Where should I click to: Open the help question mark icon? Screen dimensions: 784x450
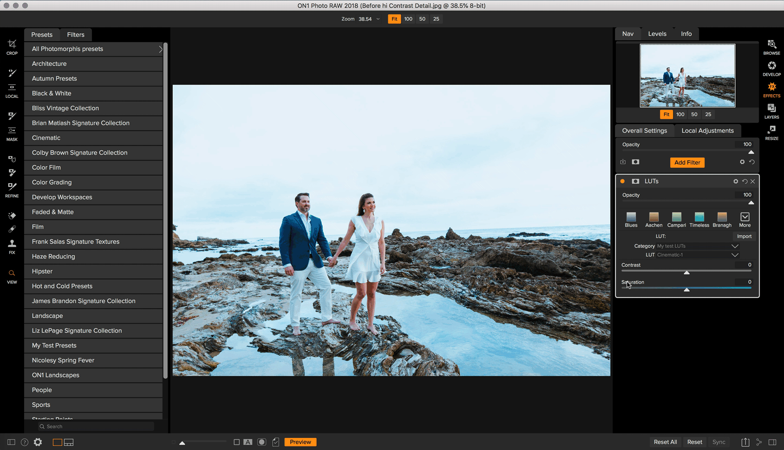[25, 442]
